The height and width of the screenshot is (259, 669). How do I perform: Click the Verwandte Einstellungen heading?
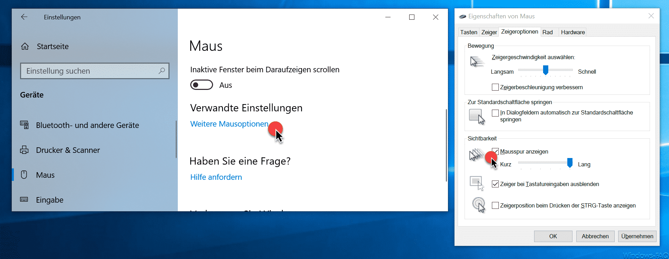(x=246, y=108)
